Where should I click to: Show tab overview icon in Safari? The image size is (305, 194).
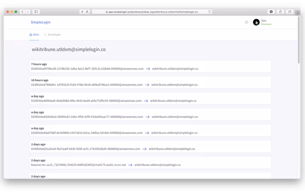290,12
